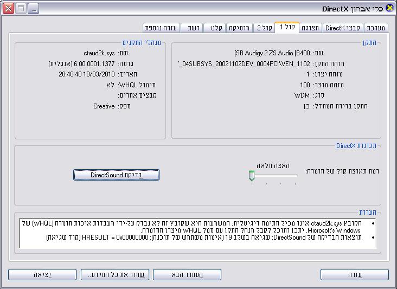The width and height of the screenshot is (397, 289).
Task: Exit using the יציאה button
Action: coord(42,275)
